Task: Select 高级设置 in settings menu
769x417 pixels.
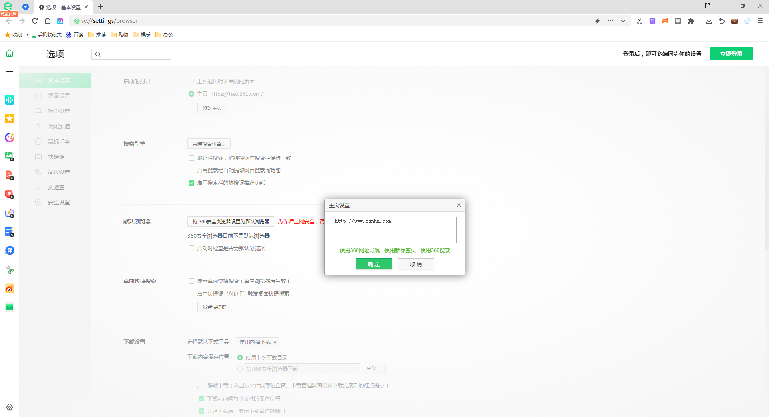Action: pos(55,172)
